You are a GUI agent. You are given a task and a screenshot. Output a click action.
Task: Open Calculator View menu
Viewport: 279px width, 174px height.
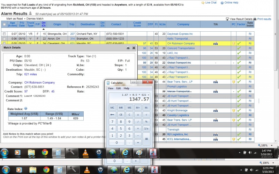click(x=111, y=88)
